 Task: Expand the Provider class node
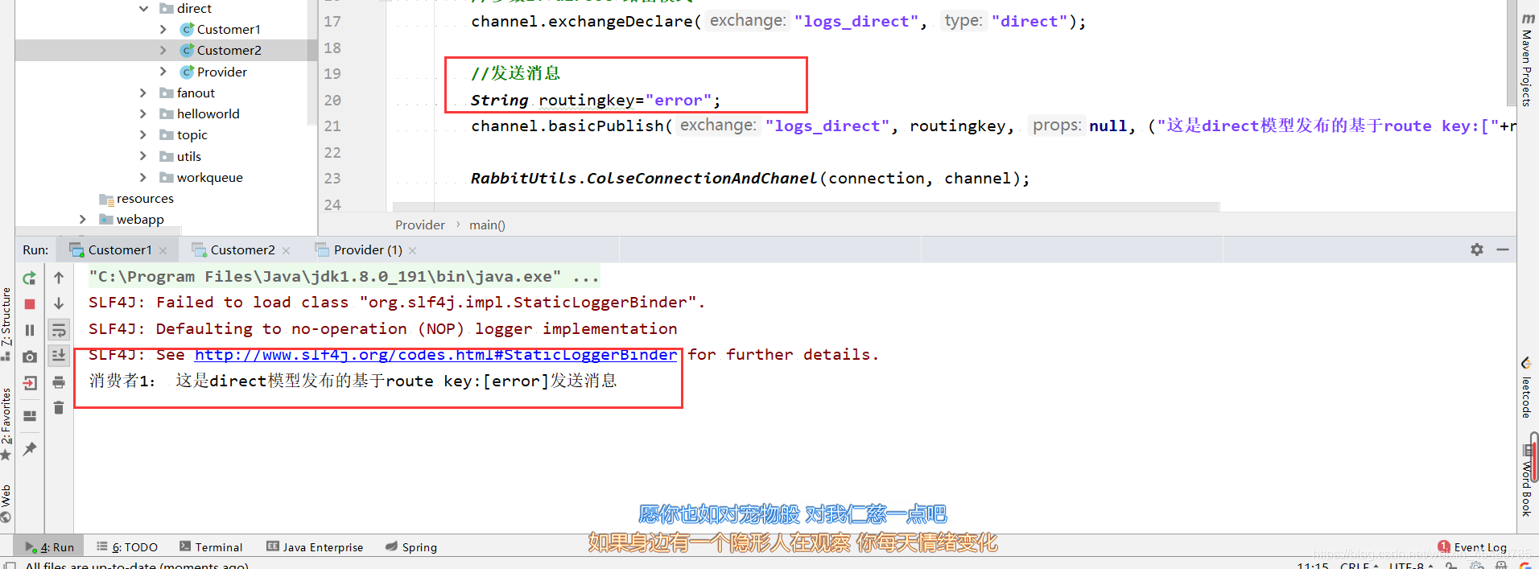click(163, 72)
